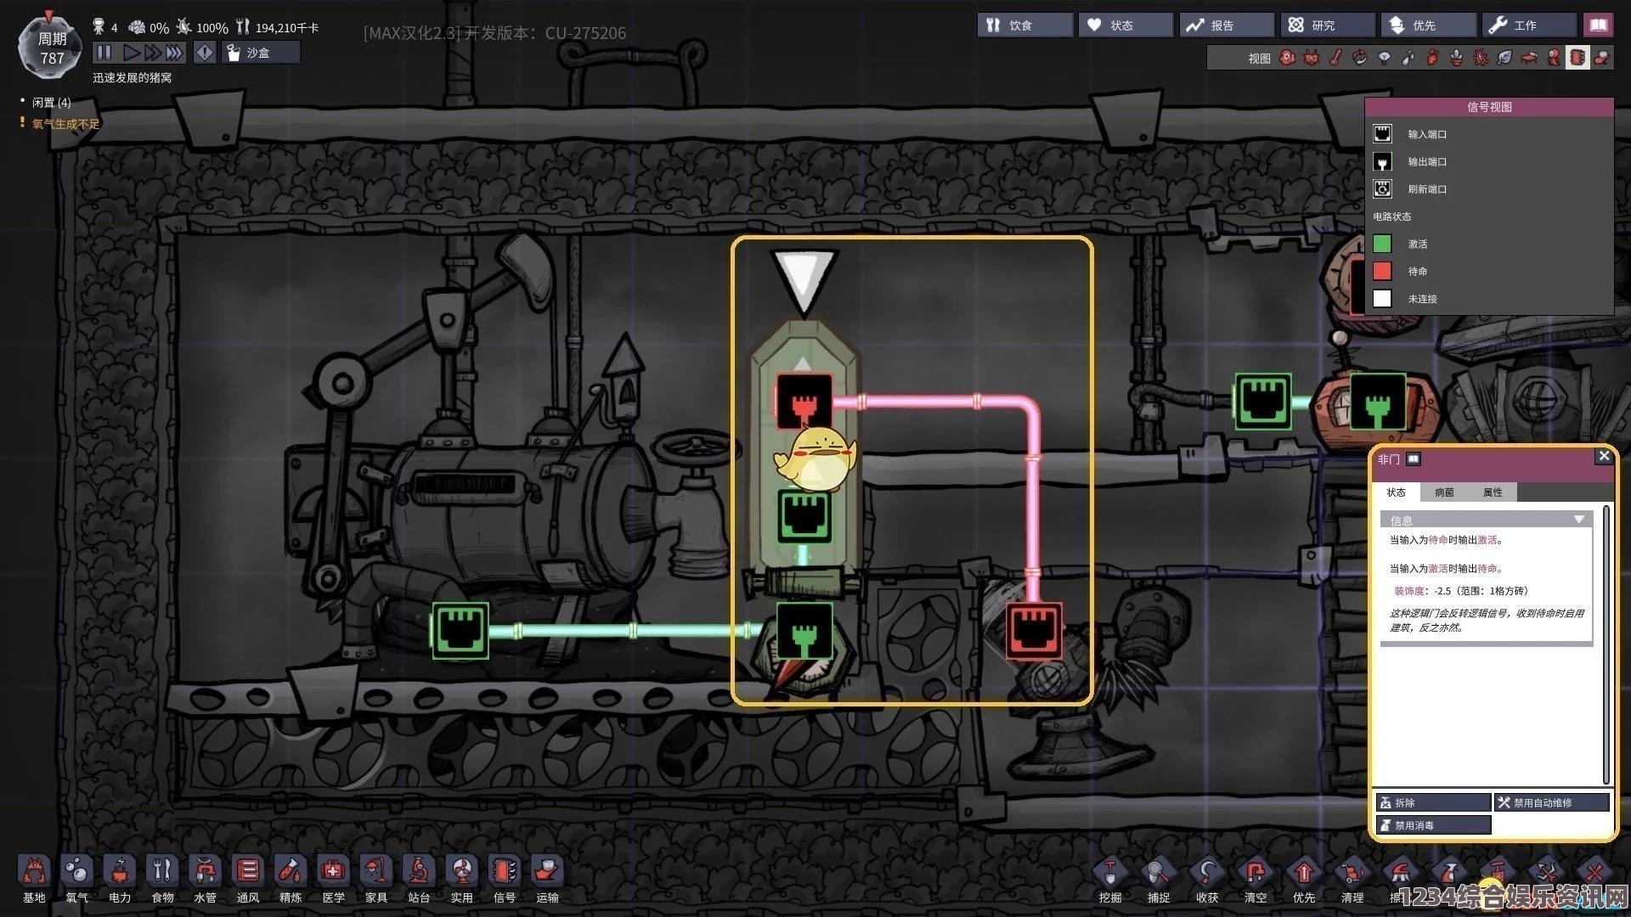This screenshot has height=917, width=1631.
Task: Open the Food (饮食) management menu
Action: coord(1024,25)
